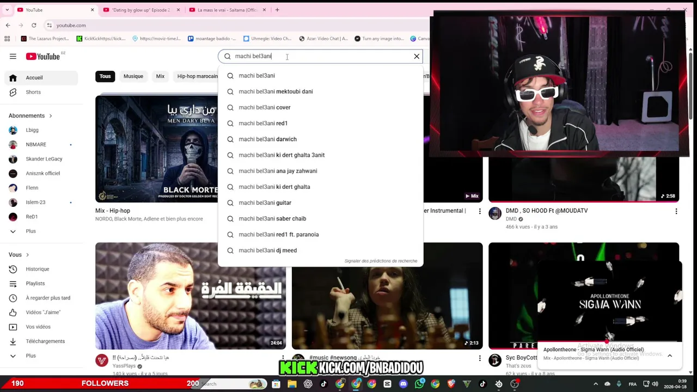Select the Mix filter chip
This screenshot has width=697, height=392.
(x=160, y=76)
